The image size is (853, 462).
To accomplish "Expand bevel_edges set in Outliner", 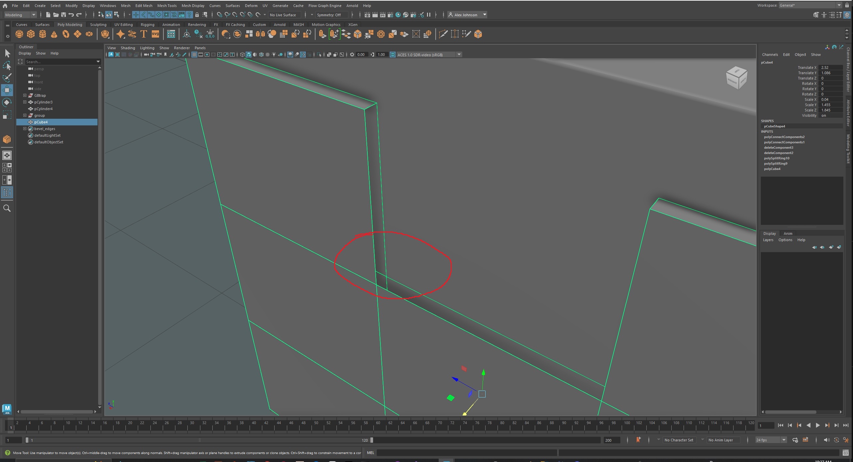I will 25,129.
